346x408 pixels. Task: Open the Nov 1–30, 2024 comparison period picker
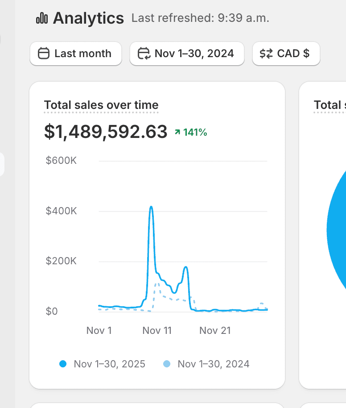point(187,54)
